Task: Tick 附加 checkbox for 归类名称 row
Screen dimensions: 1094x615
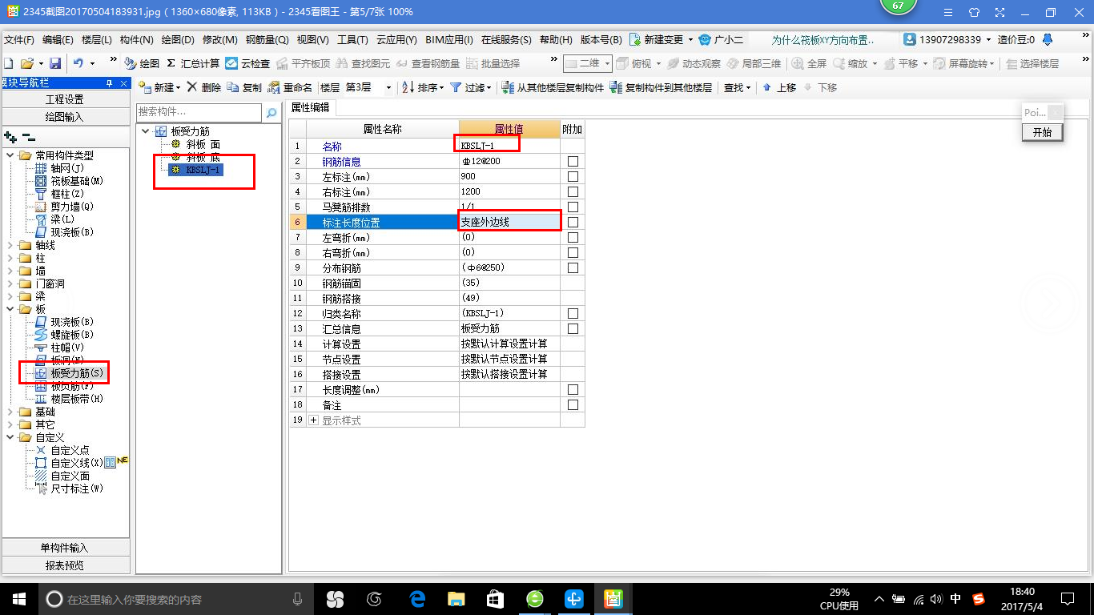Action: click(573, 313)
